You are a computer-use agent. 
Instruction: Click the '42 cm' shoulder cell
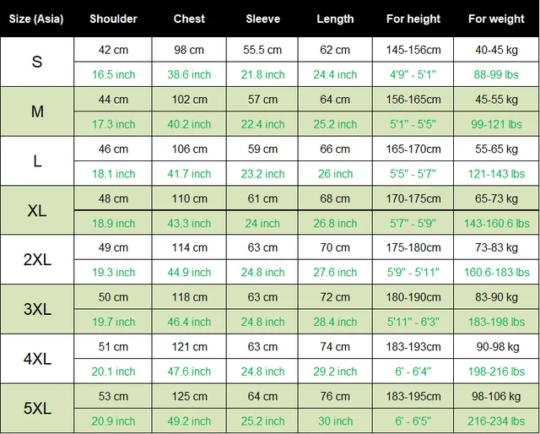point(113,50)
